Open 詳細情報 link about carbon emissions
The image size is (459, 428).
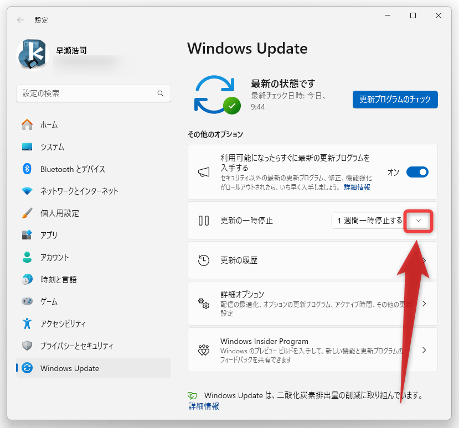(x=204, y=406)
